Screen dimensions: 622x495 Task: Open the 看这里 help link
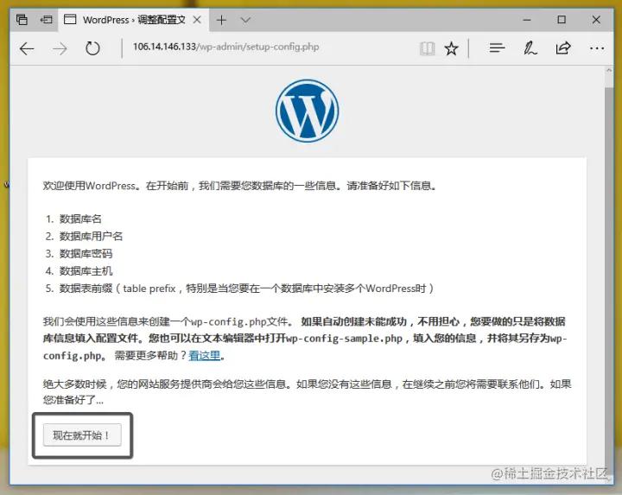204,355
